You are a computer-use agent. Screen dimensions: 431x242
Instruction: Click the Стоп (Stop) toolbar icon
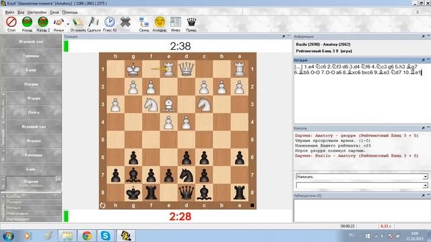pos(11,22)
